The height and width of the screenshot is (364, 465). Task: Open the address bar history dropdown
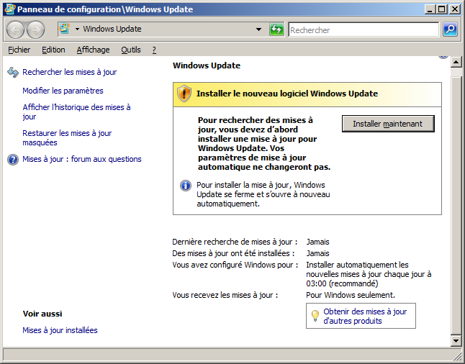click(259, 29)
